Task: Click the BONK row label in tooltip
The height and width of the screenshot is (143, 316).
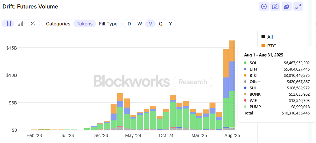Action: (x=255, y=94)
